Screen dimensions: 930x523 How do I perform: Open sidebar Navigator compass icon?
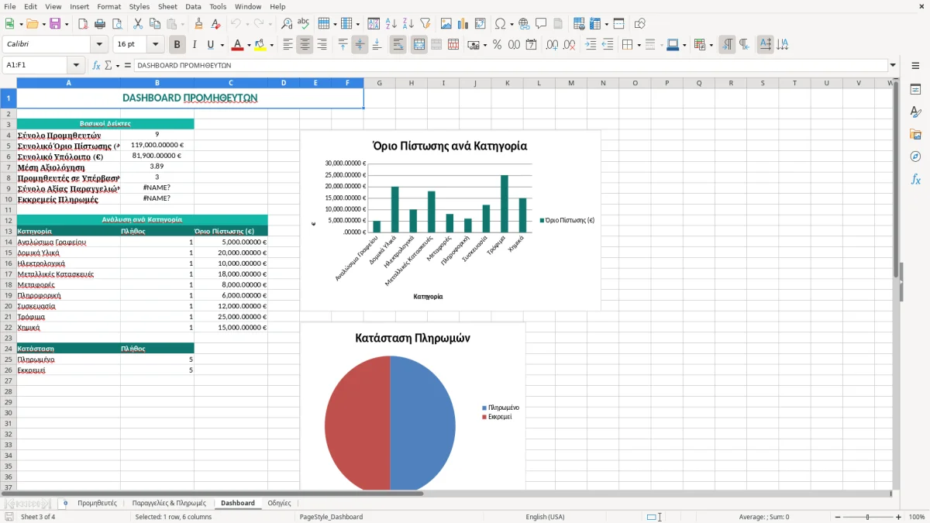pos(915,157)
